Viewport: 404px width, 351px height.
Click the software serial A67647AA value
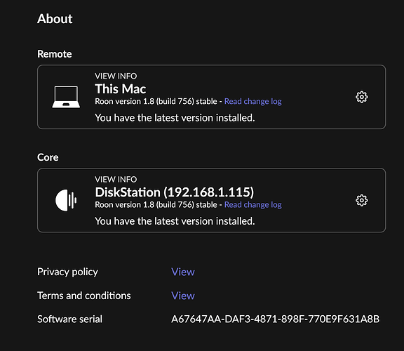click(275, 319)
